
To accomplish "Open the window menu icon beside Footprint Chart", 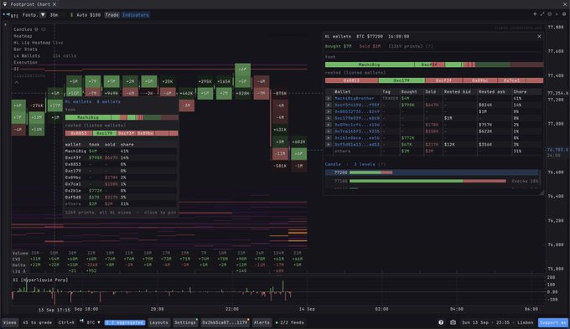I will tap(5, 4).
